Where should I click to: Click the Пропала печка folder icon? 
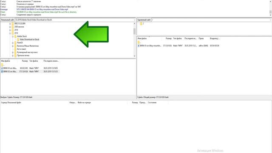point(15,56)
